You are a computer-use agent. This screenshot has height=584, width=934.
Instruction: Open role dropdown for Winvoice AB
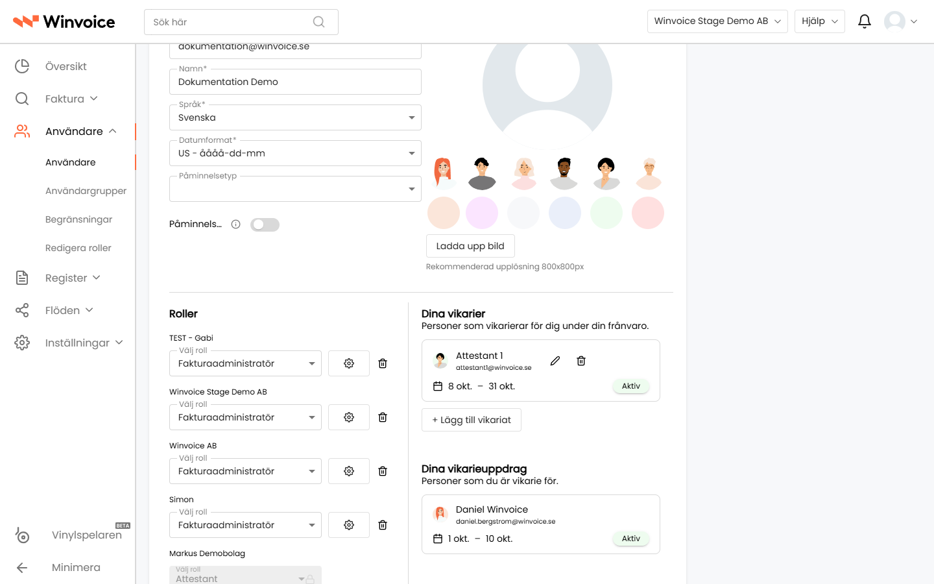245,471
